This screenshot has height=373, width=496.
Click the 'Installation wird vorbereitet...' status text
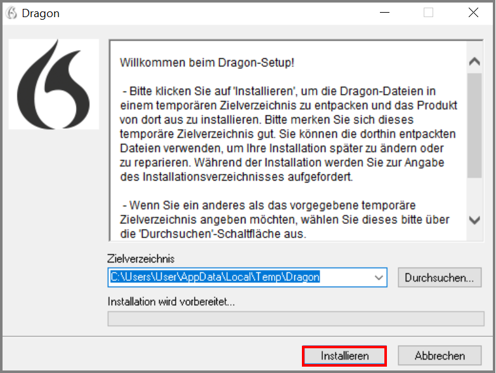point(171,301)
